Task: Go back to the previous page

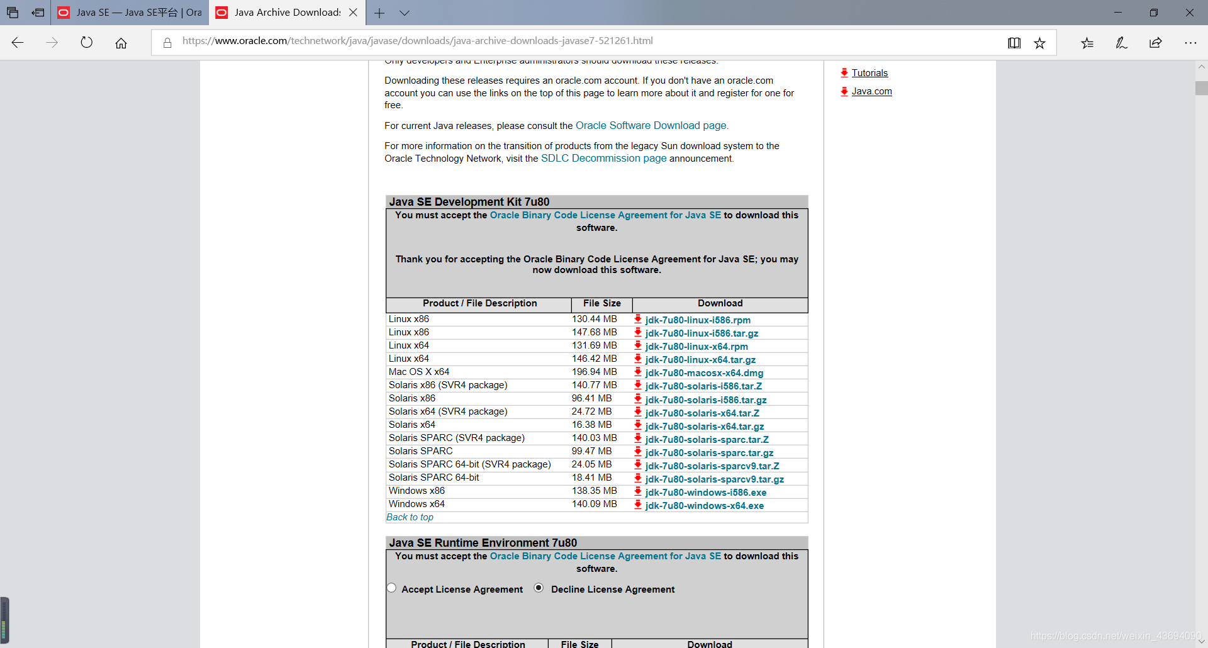Action: tap(18, 43)
